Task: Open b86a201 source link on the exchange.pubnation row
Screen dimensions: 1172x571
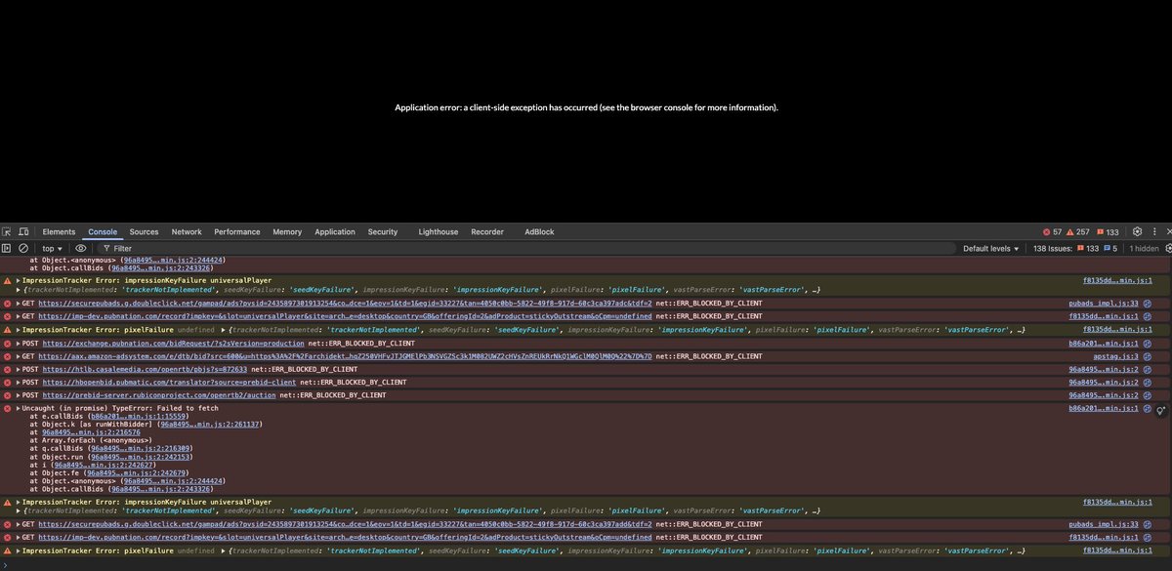Action: coord(1104,344)
